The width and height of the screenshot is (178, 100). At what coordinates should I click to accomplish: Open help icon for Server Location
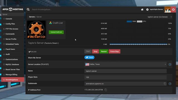[x=170, y=64]
